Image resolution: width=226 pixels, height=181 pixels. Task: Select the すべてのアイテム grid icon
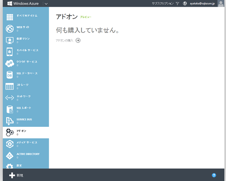pyautogui.click(x=10, y=17)
